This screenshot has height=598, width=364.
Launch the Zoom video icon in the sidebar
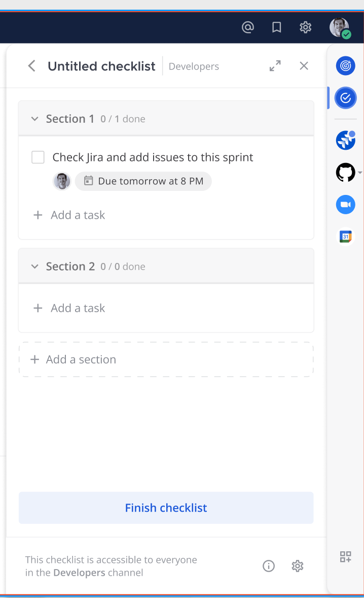point(346,204)
